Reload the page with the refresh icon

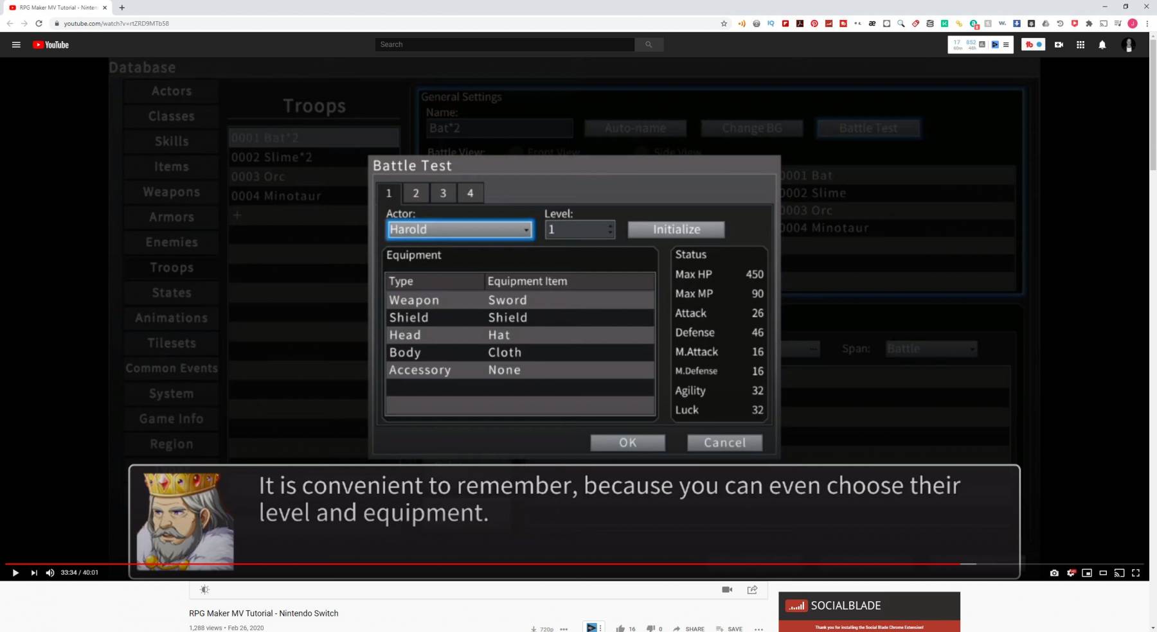click(x=39, y=23)
